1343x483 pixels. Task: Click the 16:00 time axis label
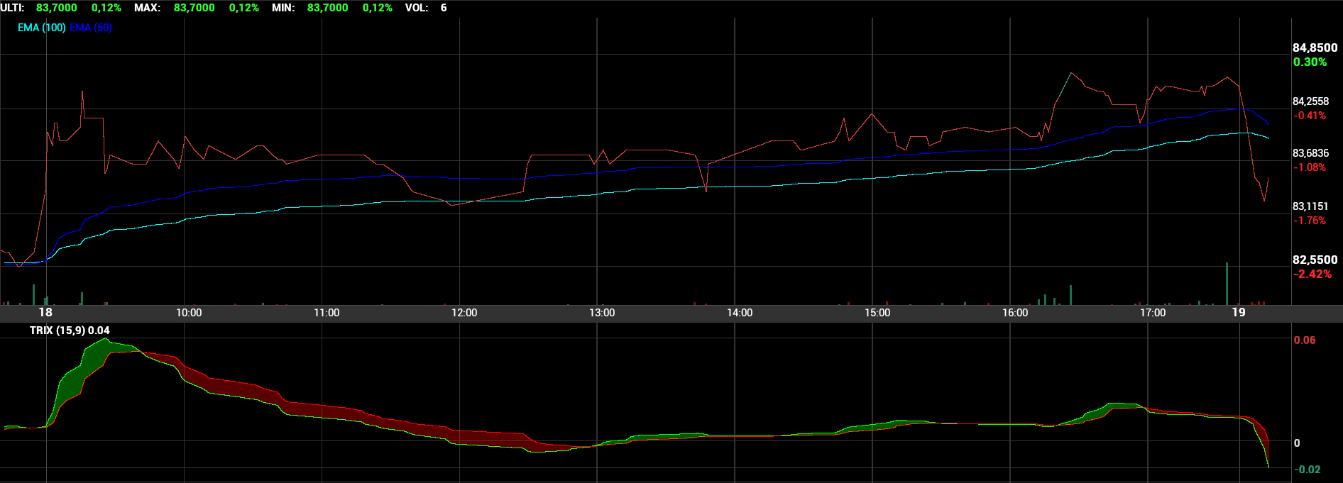(1015, 313)
